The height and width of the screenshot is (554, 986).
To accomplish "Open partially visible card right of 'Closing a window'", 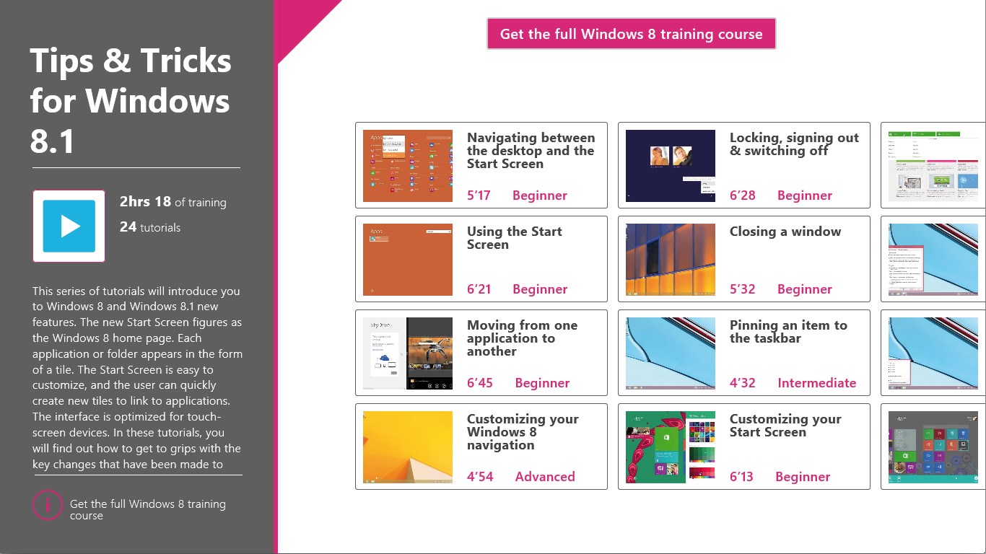I will 933,260.
